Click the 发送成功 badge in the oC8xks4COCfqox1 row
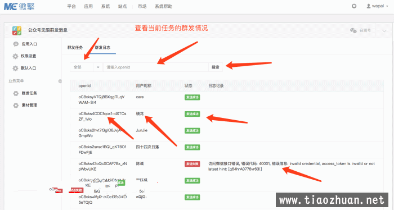This screenshot has height=210, width=394. tap(192, 114)
